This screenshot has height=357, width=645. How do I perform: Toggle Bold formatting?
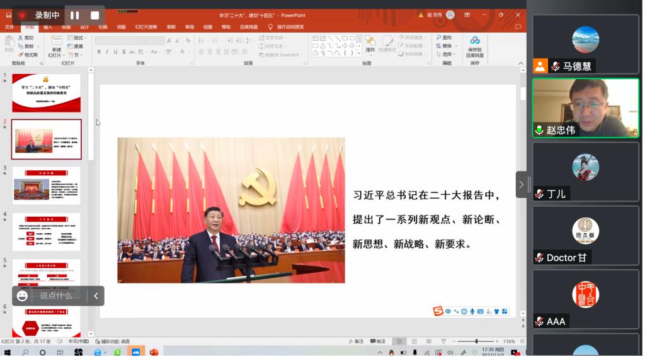(x=99, y=52)
